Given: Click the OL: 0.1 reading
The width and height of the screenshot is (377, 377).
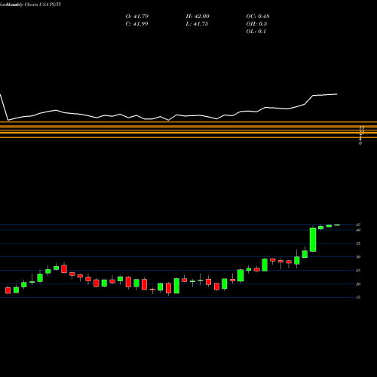Looking at the screenshot, I should (x=256, y=32).
